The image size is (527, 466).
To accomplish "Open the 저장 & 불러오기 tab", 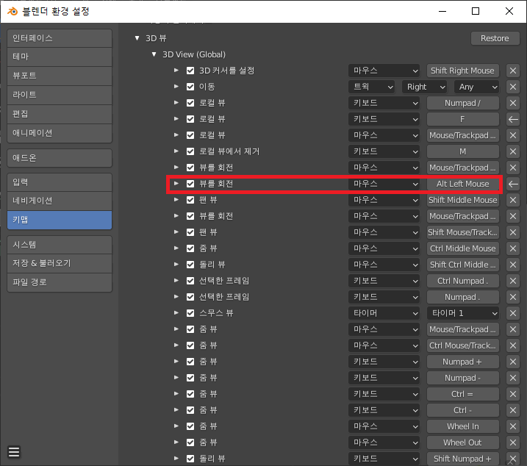I will pos(60,263).
